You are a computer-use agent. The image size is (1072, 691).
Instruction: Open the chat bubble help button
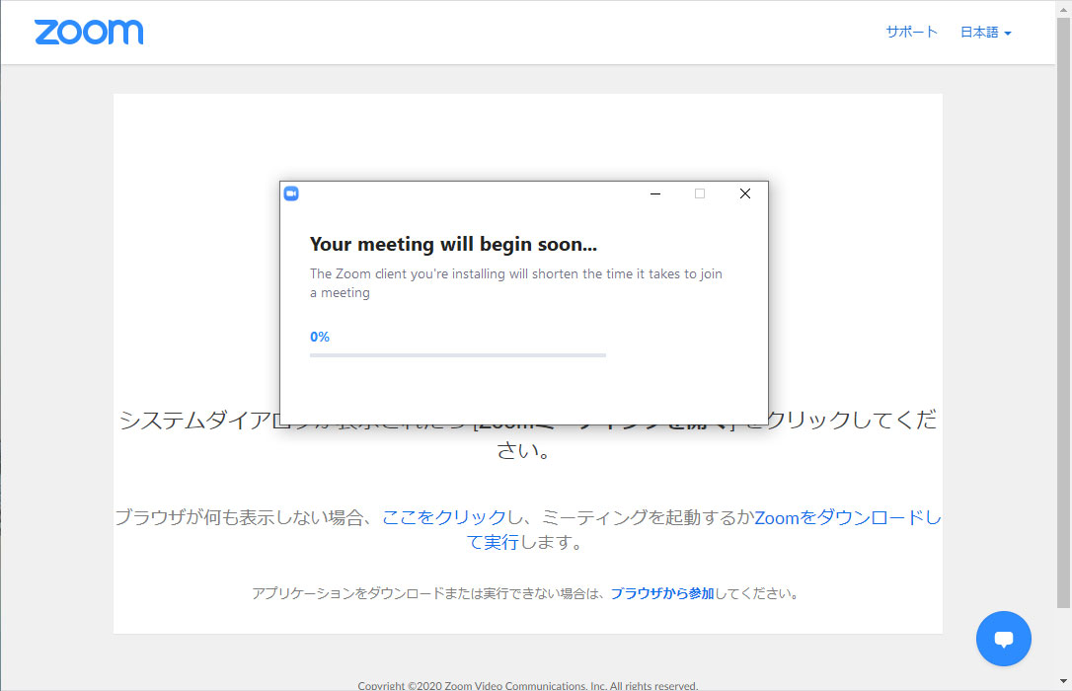1003,639
